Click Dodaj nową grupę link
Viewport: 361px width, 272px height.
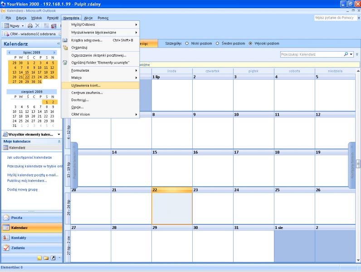[x=22, y=189]
